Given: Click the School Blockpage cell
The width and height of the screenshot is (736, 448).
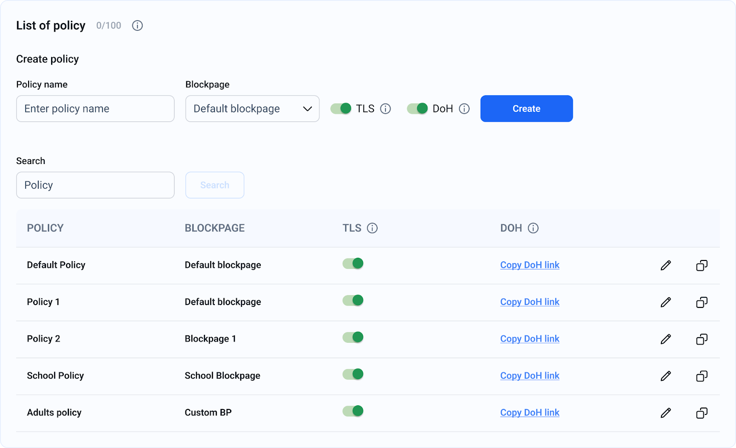Looking at the screenshot, I should click(x=223, y=376).
